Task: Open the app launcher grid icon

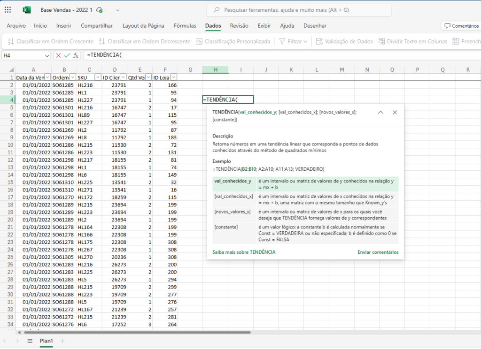Action: pos(8,10)
